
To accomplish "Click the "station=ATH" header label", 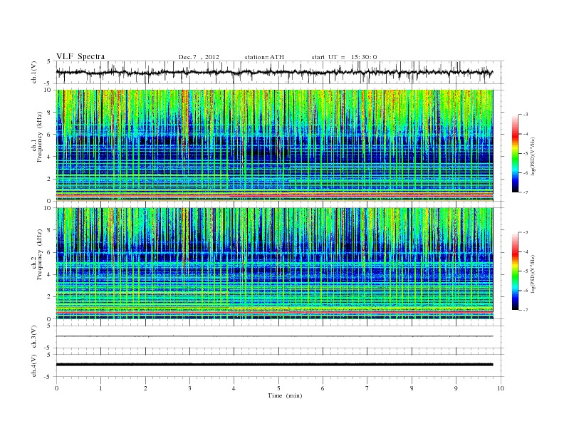I will click(264, 57).
